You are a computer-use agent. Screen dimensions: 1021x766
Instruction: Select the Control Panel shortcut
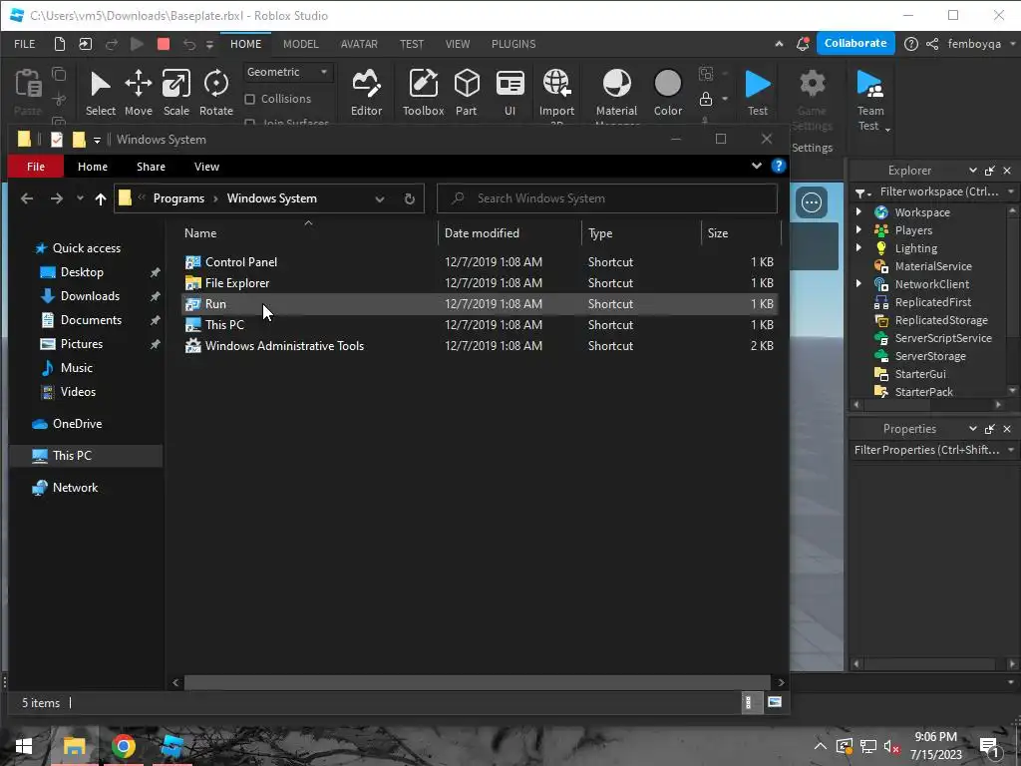(241, 262)
